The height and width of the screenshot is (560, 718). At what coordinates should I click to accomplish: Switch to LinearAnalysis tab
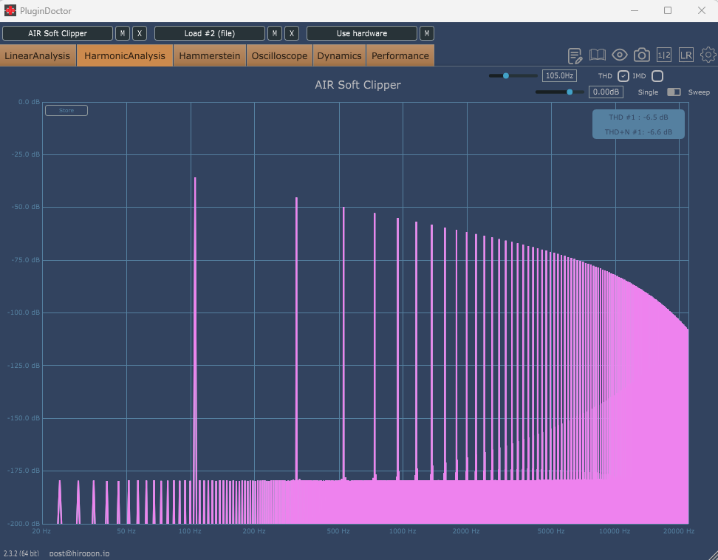38,55
